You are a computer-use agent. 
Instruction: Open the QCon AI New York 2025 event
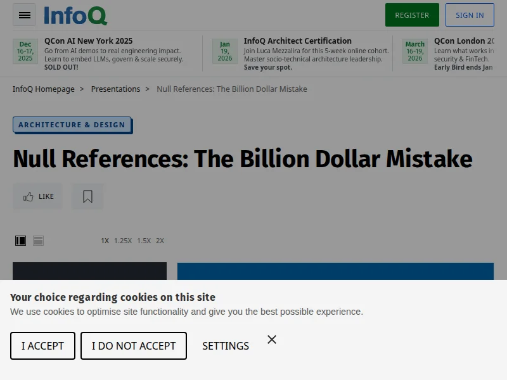[89, 41]
